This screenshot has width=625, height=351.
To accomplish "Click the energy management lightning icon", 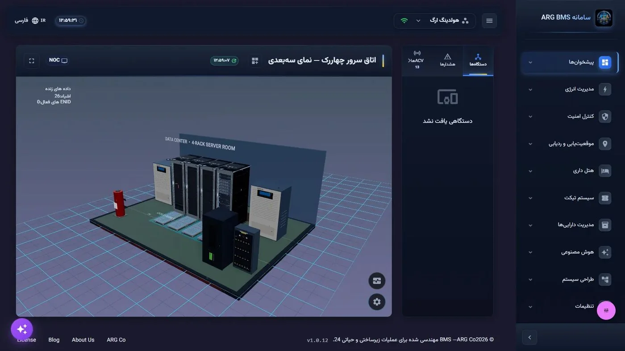I will 605,90.
